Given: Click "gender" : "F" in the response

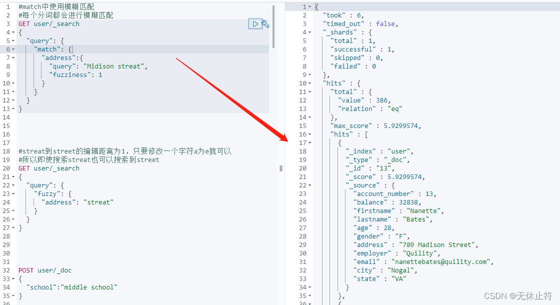Looking at the screenshot, I should [x=381, y=236].
